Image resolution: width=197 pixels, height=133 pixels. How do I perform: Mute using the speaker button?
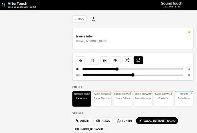click(116, 60)
